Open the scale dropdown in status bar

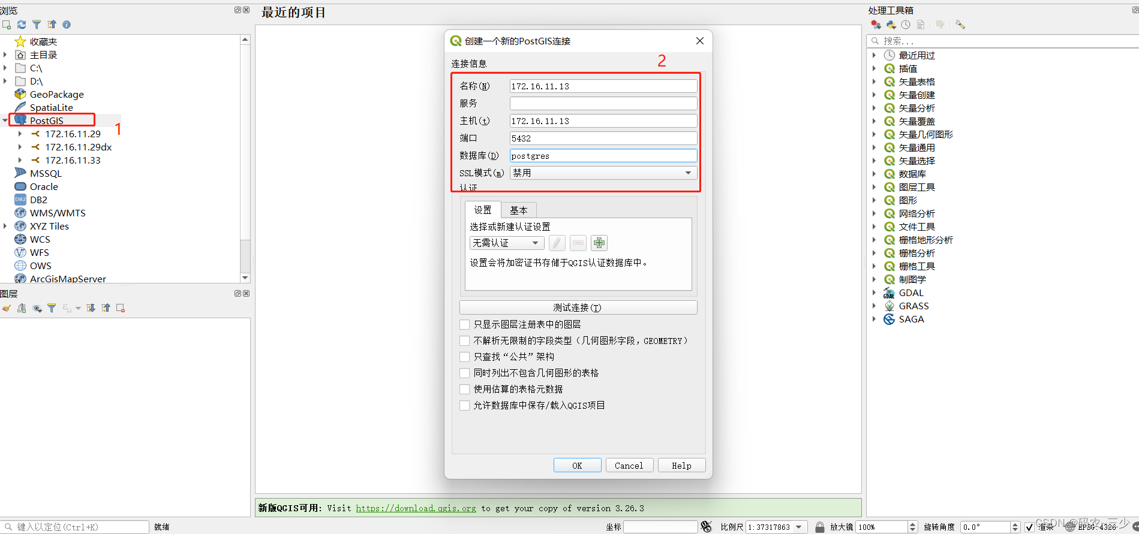[799, 527]
